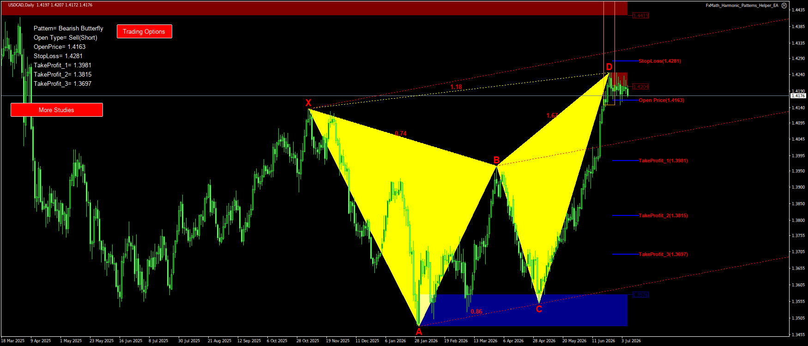Click the OpenPrice= 1.4163 info line
Screen dimensions: 808x346
[x=60, y=47]
